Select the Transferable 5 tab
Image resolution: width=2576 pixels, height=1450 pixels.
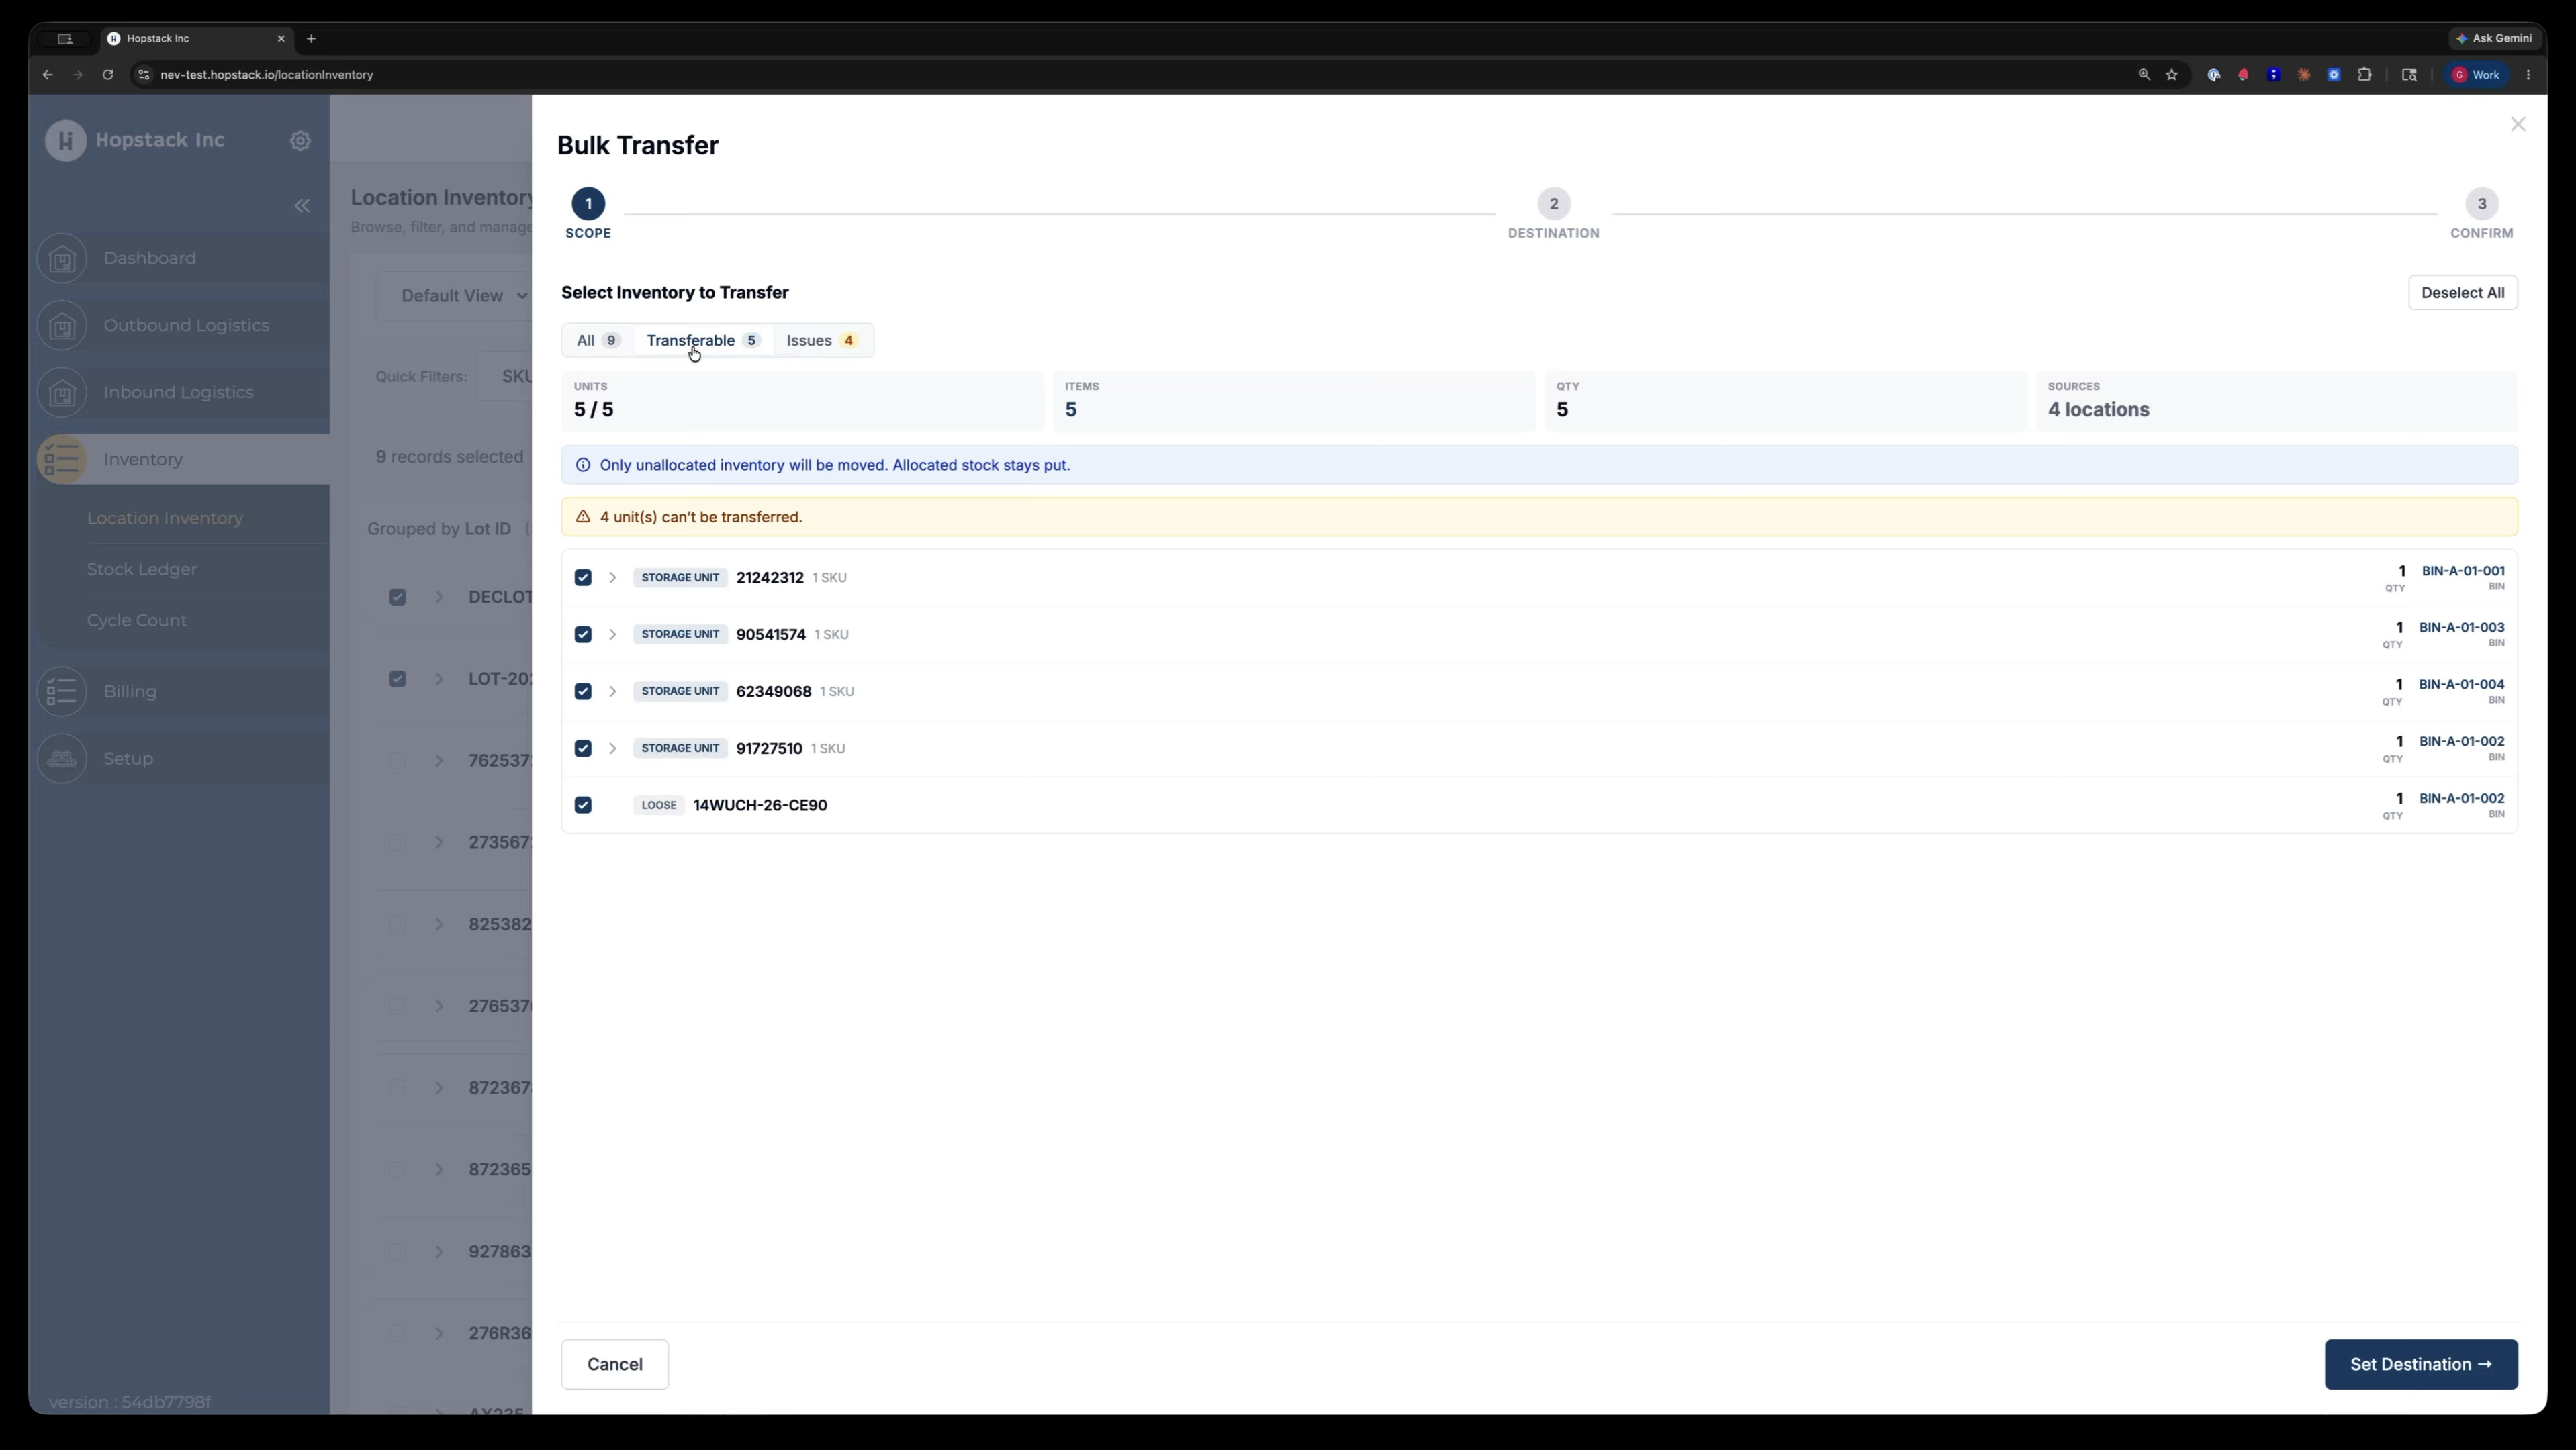[x=703, y=341]
